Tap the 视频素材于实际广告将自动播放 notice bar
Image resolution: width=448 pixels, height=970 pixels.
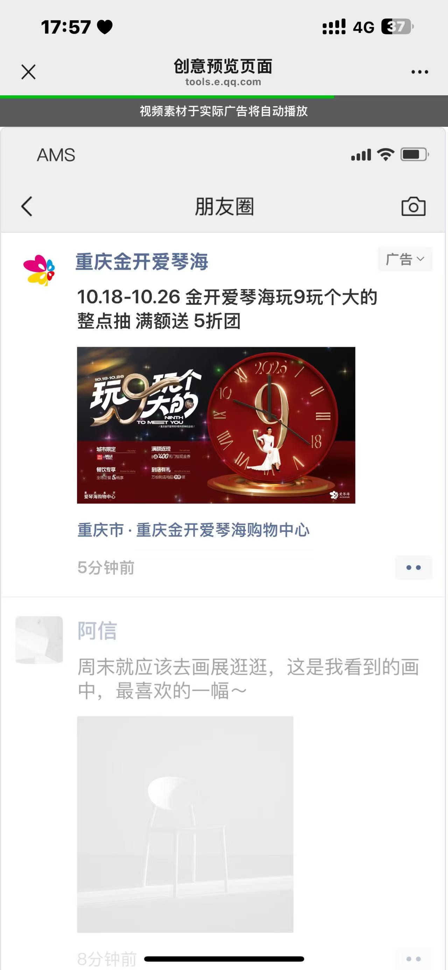[224, 111]
